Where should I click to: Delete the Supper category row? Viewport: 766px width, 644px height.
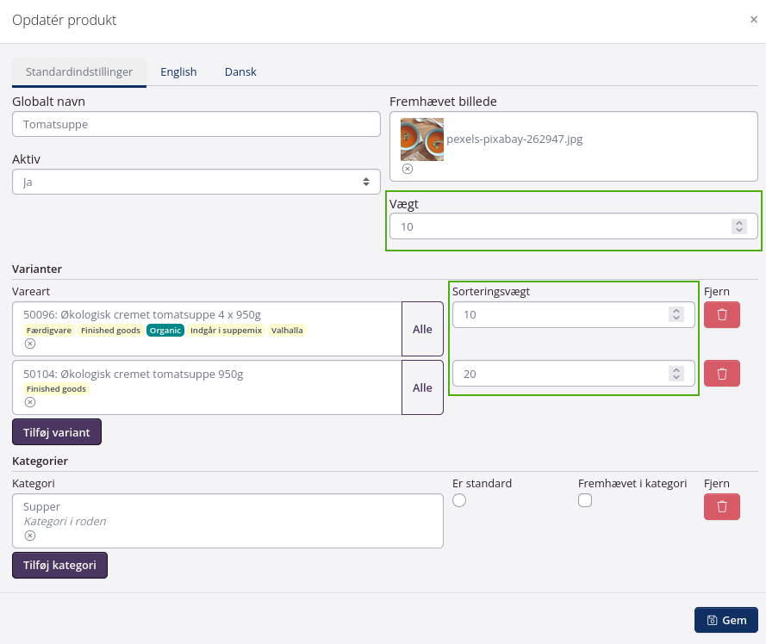coord(721,507)
